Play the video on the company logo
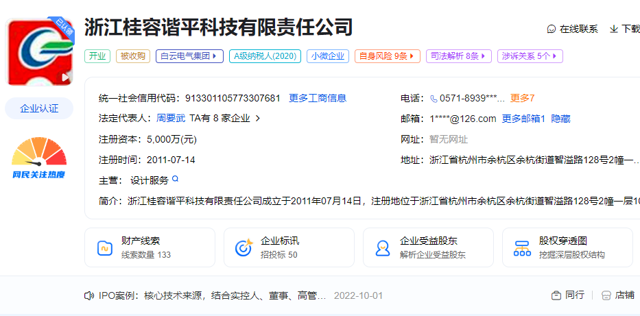Image resolution: width=640 pixels, height=316 pixels. [x=66, y=77]
